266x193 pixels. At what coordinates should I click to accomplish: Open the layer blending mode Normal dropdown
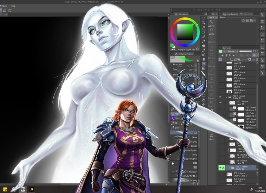coord(232,51)
